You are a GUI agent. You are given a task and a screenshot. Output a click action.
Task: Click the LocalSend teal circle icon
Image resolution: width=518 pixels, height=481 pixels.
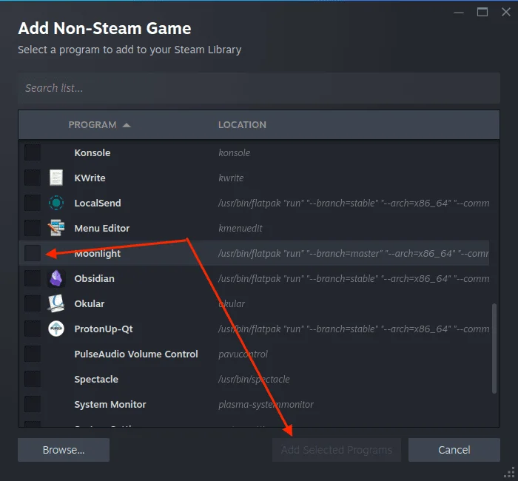(56, 203)
